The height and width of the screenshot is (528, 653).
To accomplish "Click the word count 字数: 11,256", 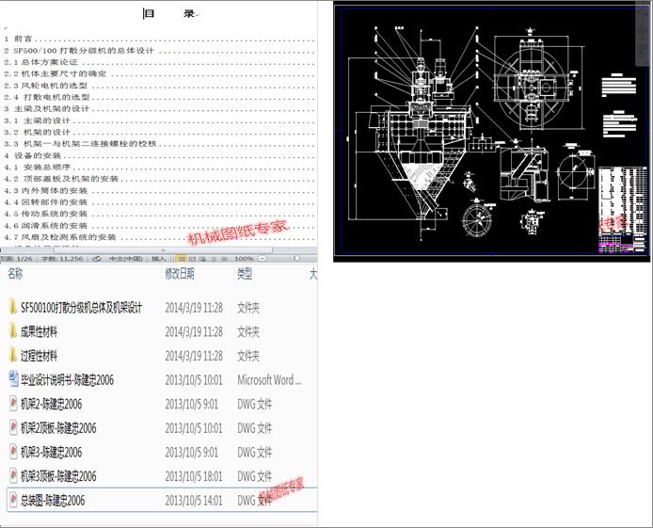I will [62, 259].
